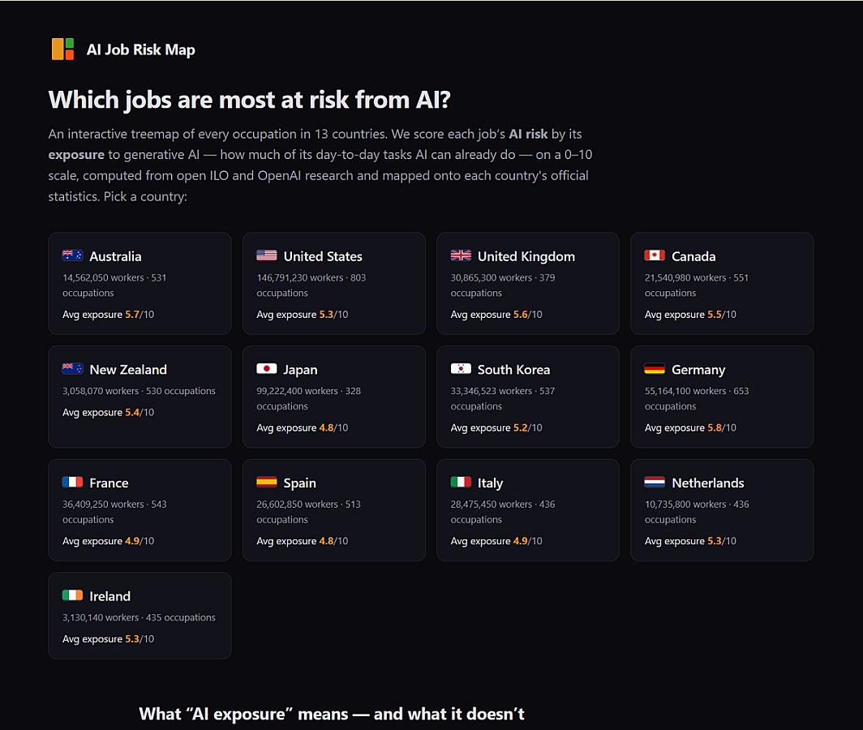Click Germany's Avg exposure 5.8/10 value

click(690, 428)
